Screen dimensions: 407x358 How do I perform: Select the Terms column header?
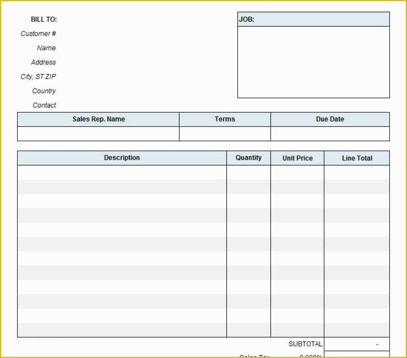tap(225, 119)
